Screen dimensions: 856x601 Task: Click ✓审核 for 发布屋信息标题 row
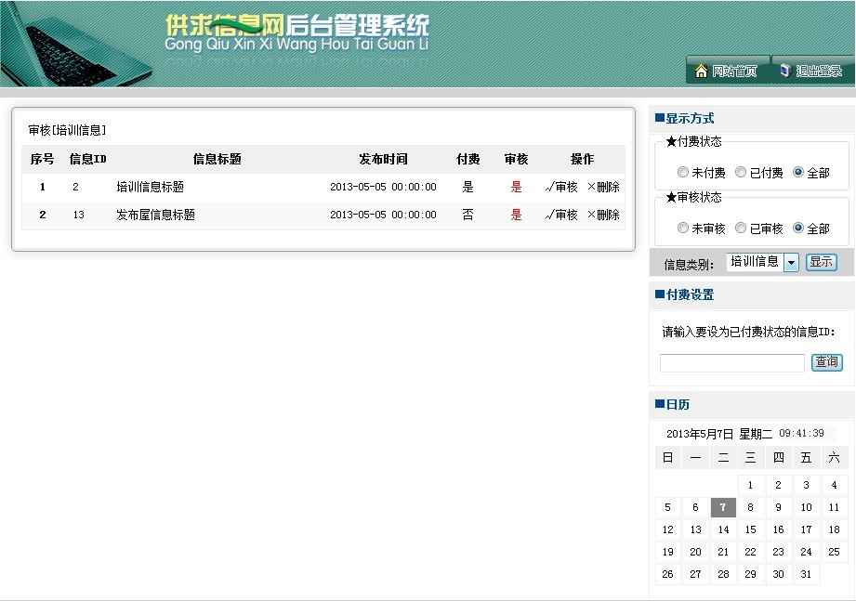(x=561, y=215)
